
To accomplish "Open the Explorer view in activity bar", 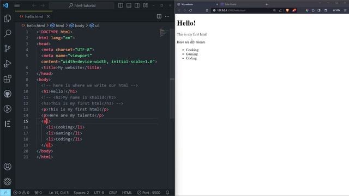I will click(7, 19).
